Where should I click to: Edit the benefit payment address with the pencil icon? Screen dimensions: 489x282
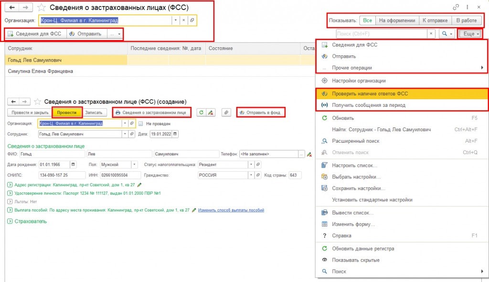coord(194,210)
